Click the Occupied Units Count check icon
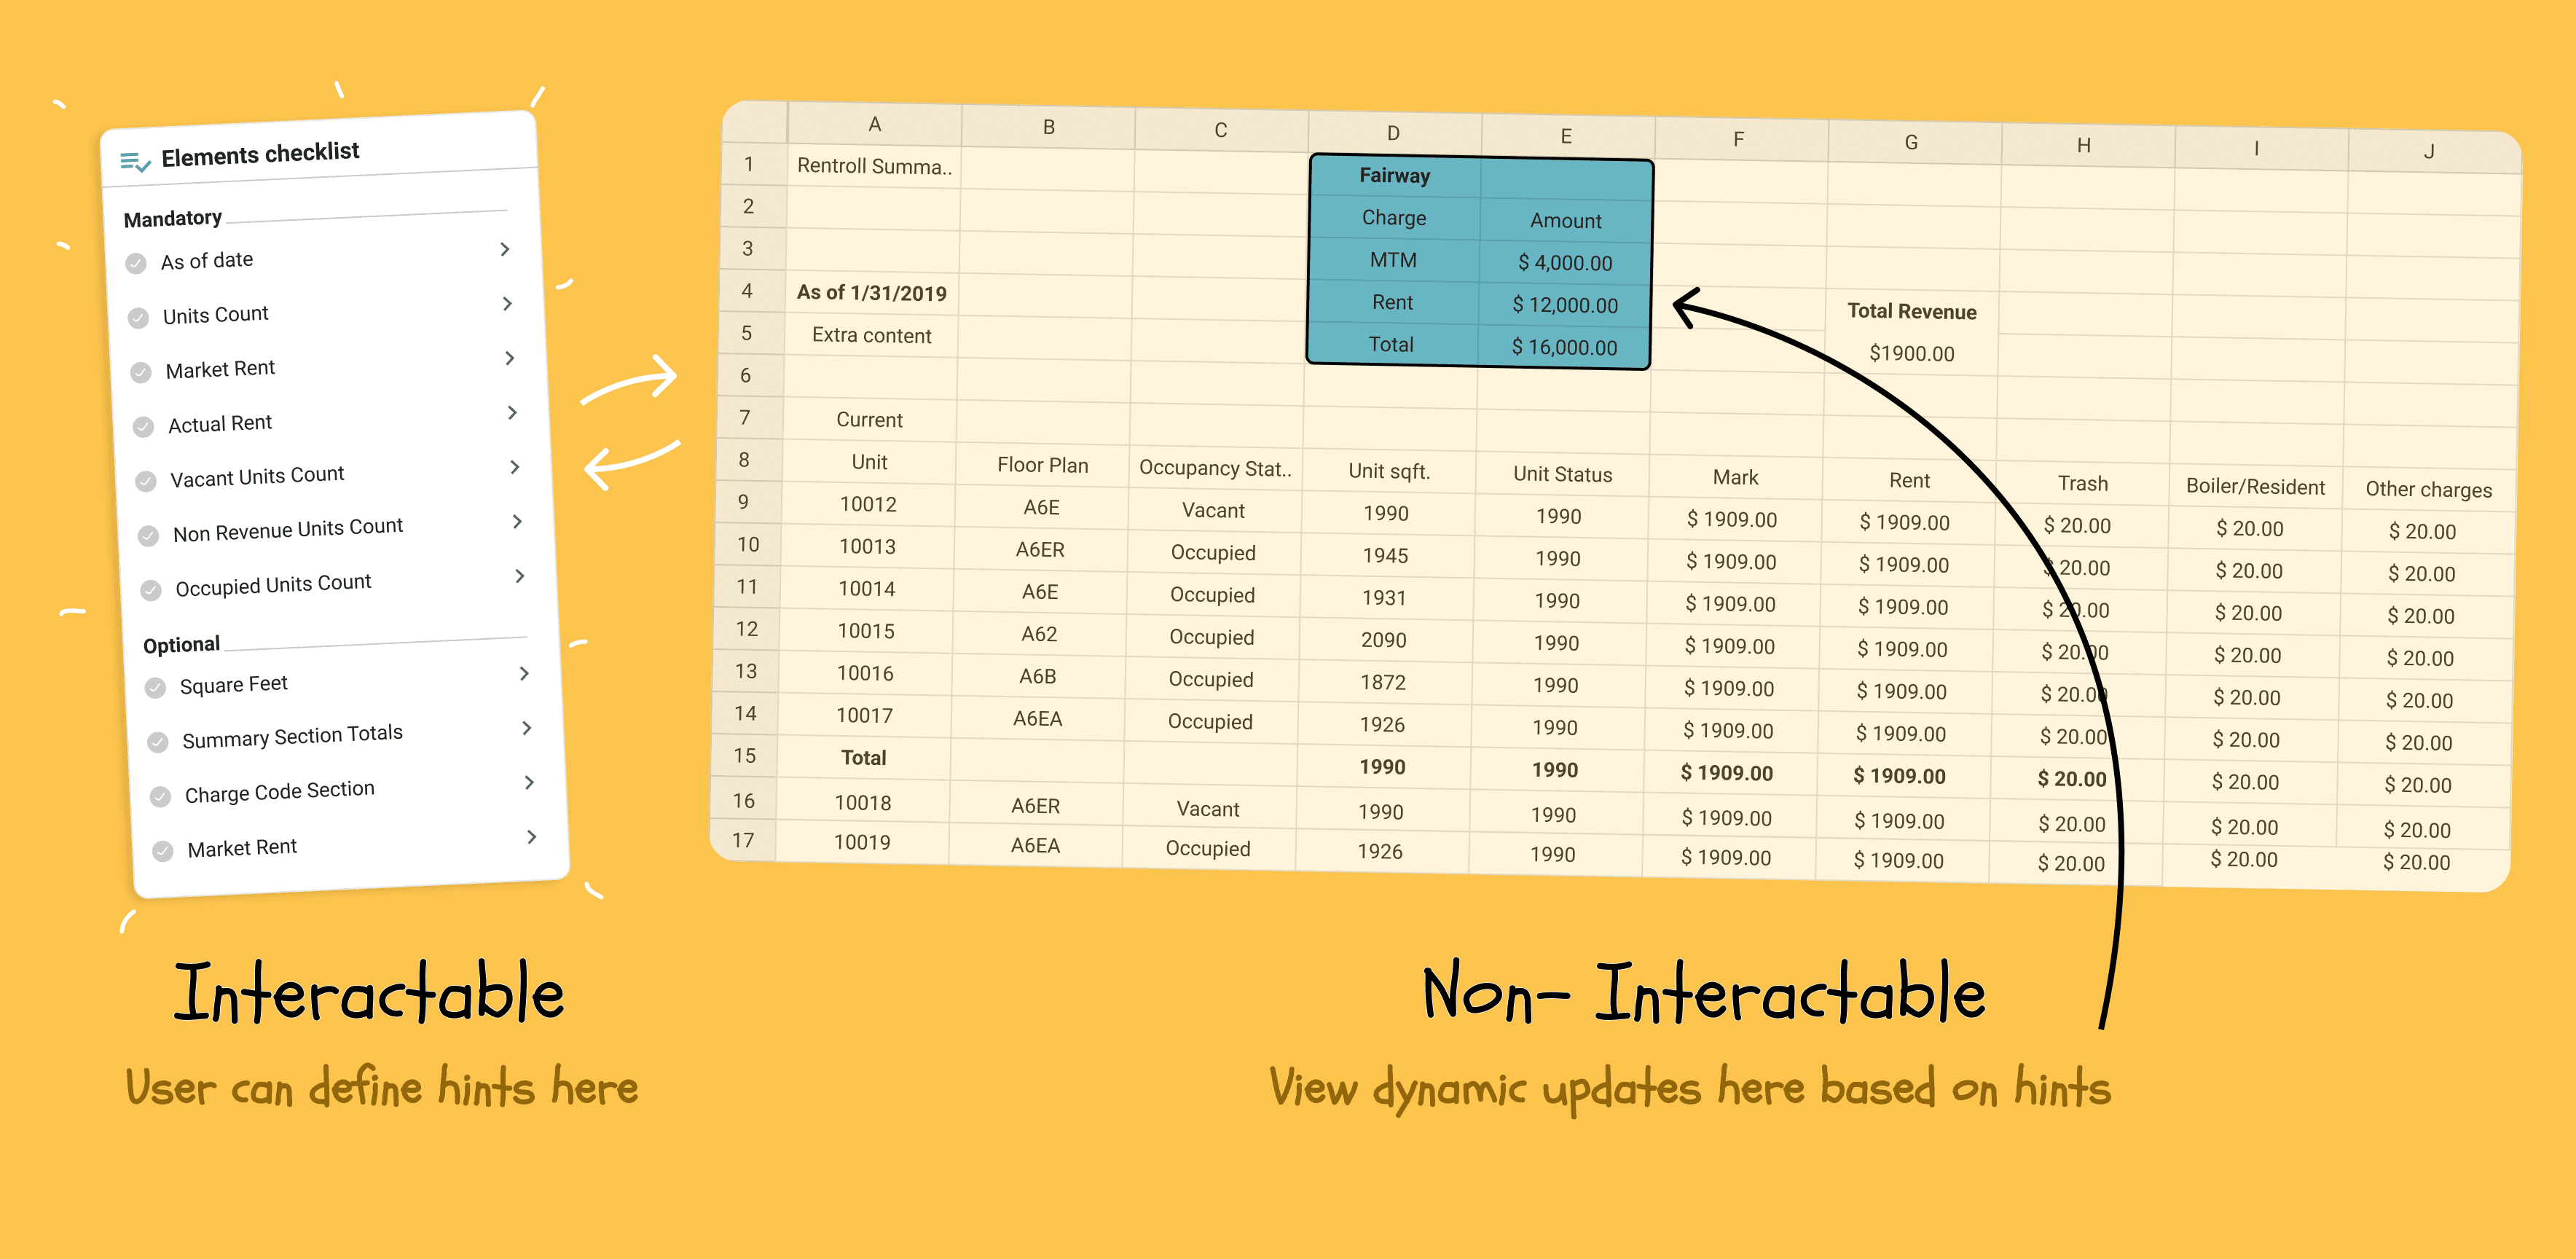This screenshot has width=2576, height=1259. pos(151,590)
